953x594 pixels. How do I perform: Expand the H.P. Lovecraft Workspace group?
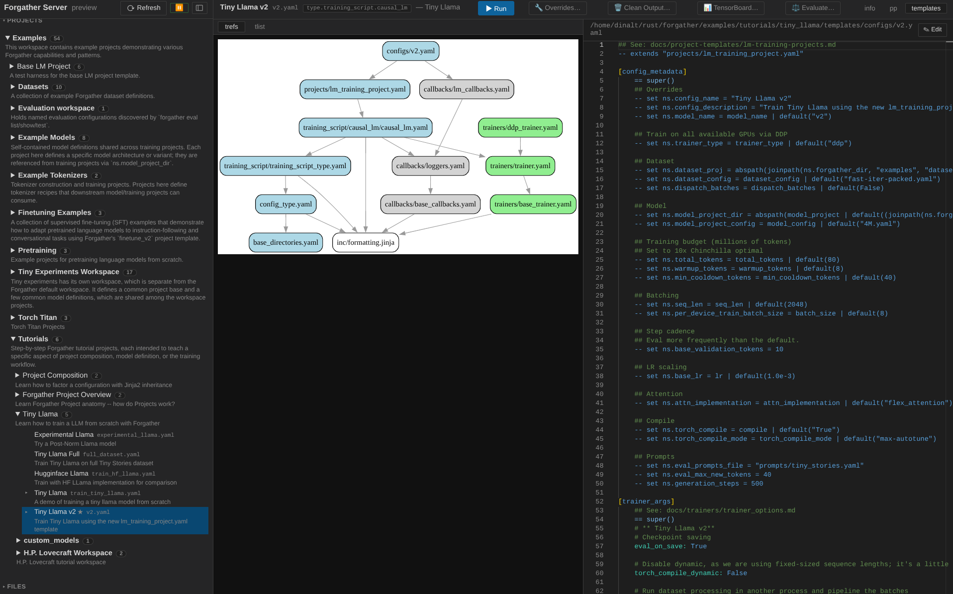click(x=18, y=553)
